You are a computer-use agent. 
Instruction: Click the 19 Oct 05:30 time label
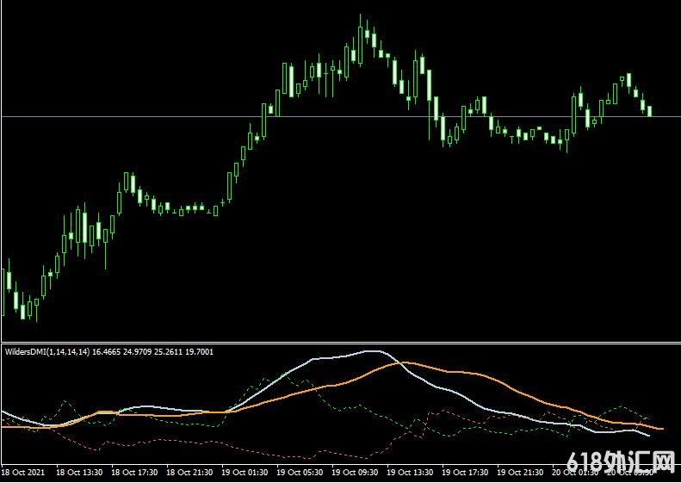[300, 473]
